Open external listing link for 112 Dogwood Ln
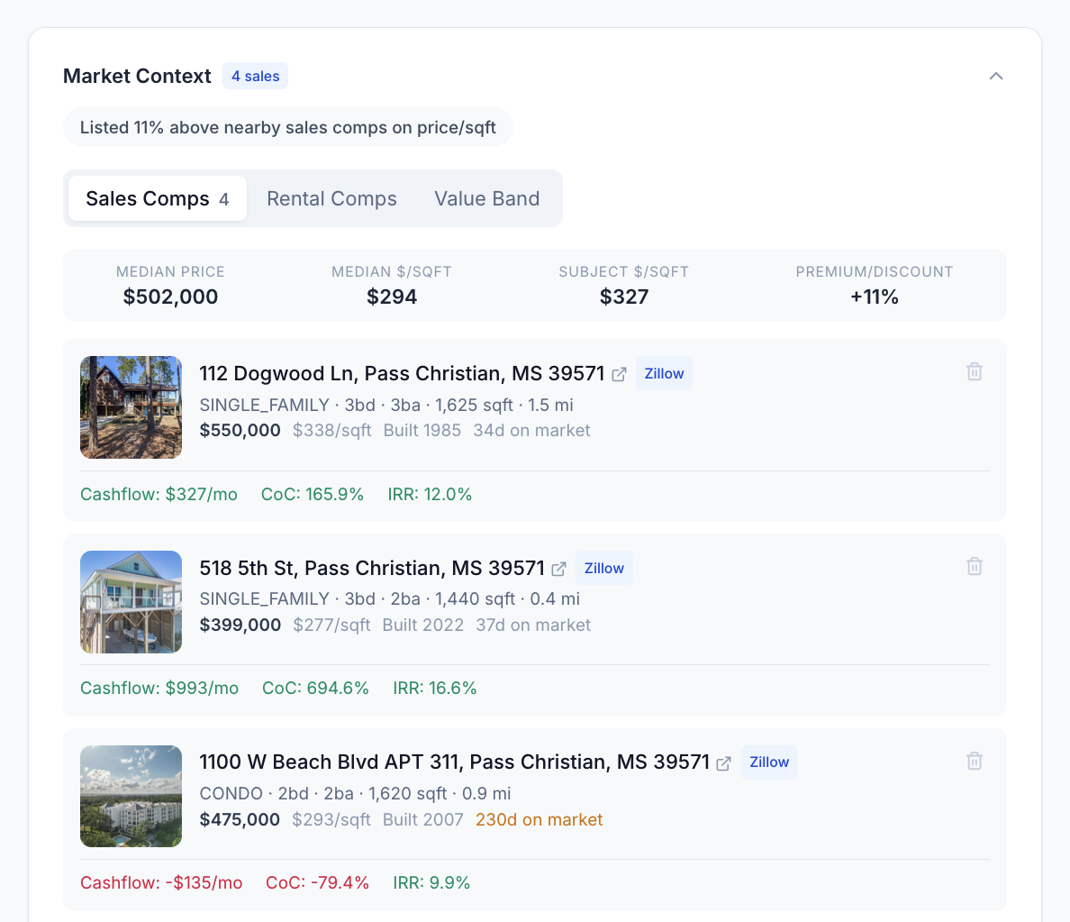The width and height of the screenshot is (1070, 922). [619, 373]
